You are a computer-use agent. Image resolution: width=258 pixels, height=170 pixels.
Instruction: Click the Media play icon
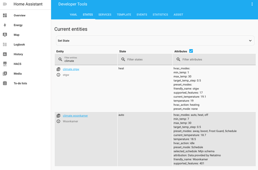pos(5,74)
